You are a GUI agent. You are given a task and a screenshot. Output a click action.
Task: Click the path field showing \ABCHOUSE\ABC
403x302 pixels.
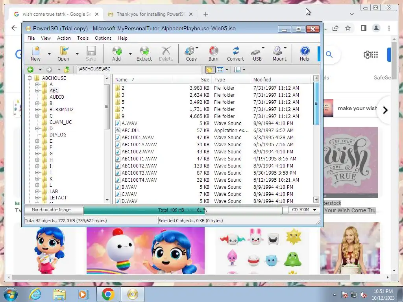[139, 69]
